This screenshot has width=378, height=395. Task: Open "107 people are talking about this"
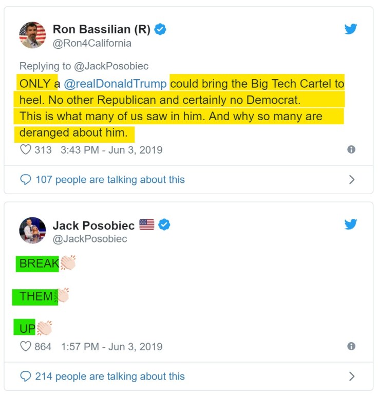[110, 180]
